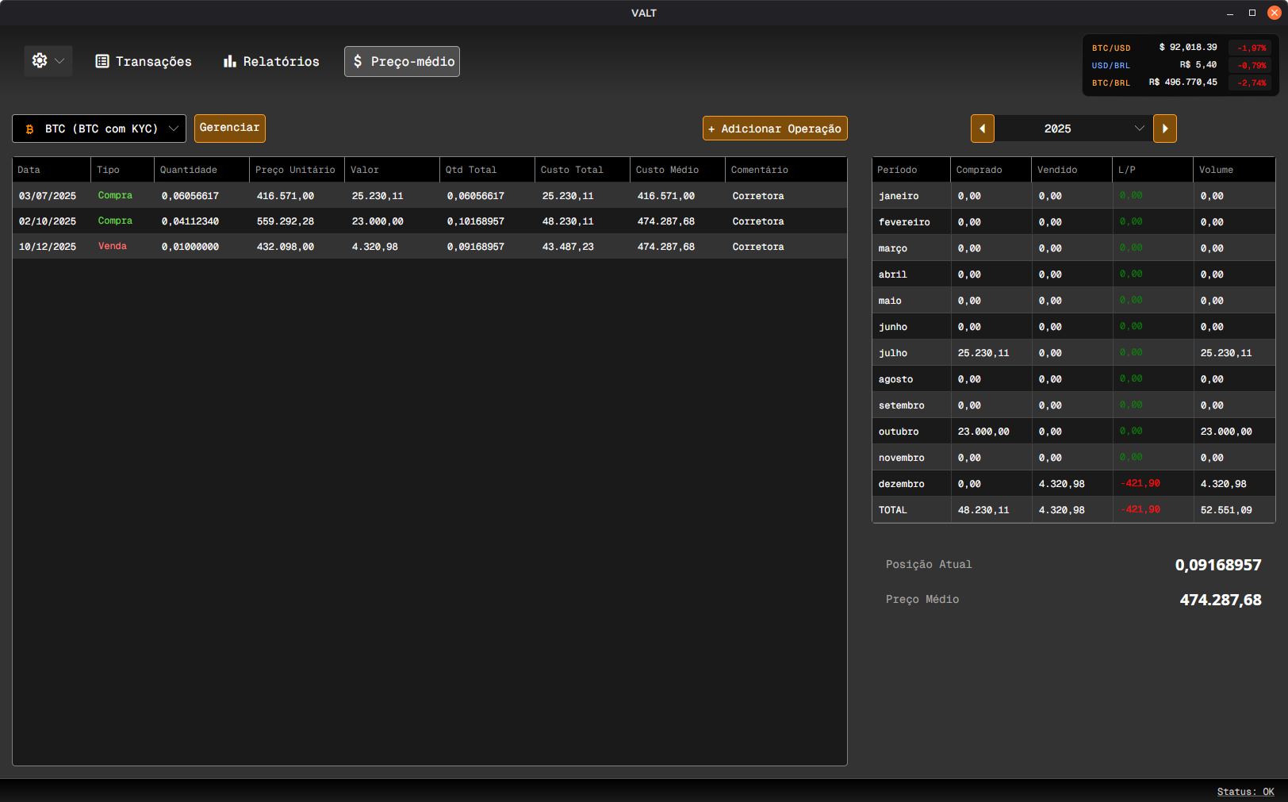Screen dimensions: 1288x802
Task: Sort by the Preço Unitário column header
Action: 295,170
